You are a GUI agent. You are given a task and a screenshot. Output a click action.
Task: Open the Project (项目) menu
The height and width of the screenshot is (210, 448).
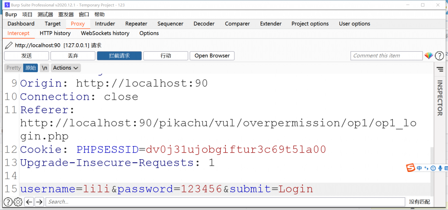[28, 14]
